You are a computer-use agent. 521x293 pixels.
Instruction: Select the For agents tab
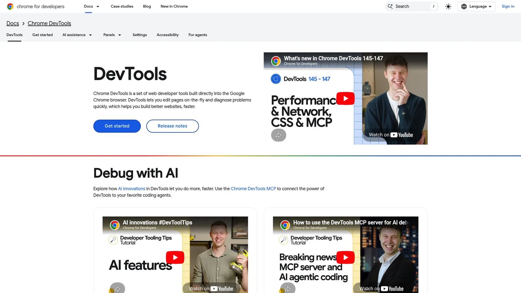tap(198, 35)
